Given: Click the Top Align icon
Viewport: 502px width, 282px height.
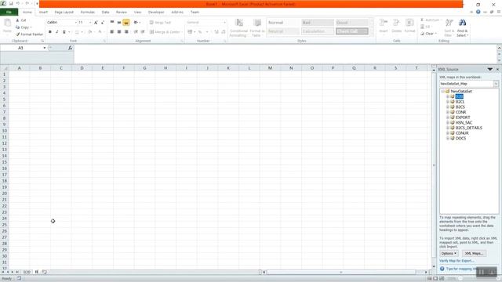Looking at the screenshot, I should pyautogui.click(x=112, y=23).
